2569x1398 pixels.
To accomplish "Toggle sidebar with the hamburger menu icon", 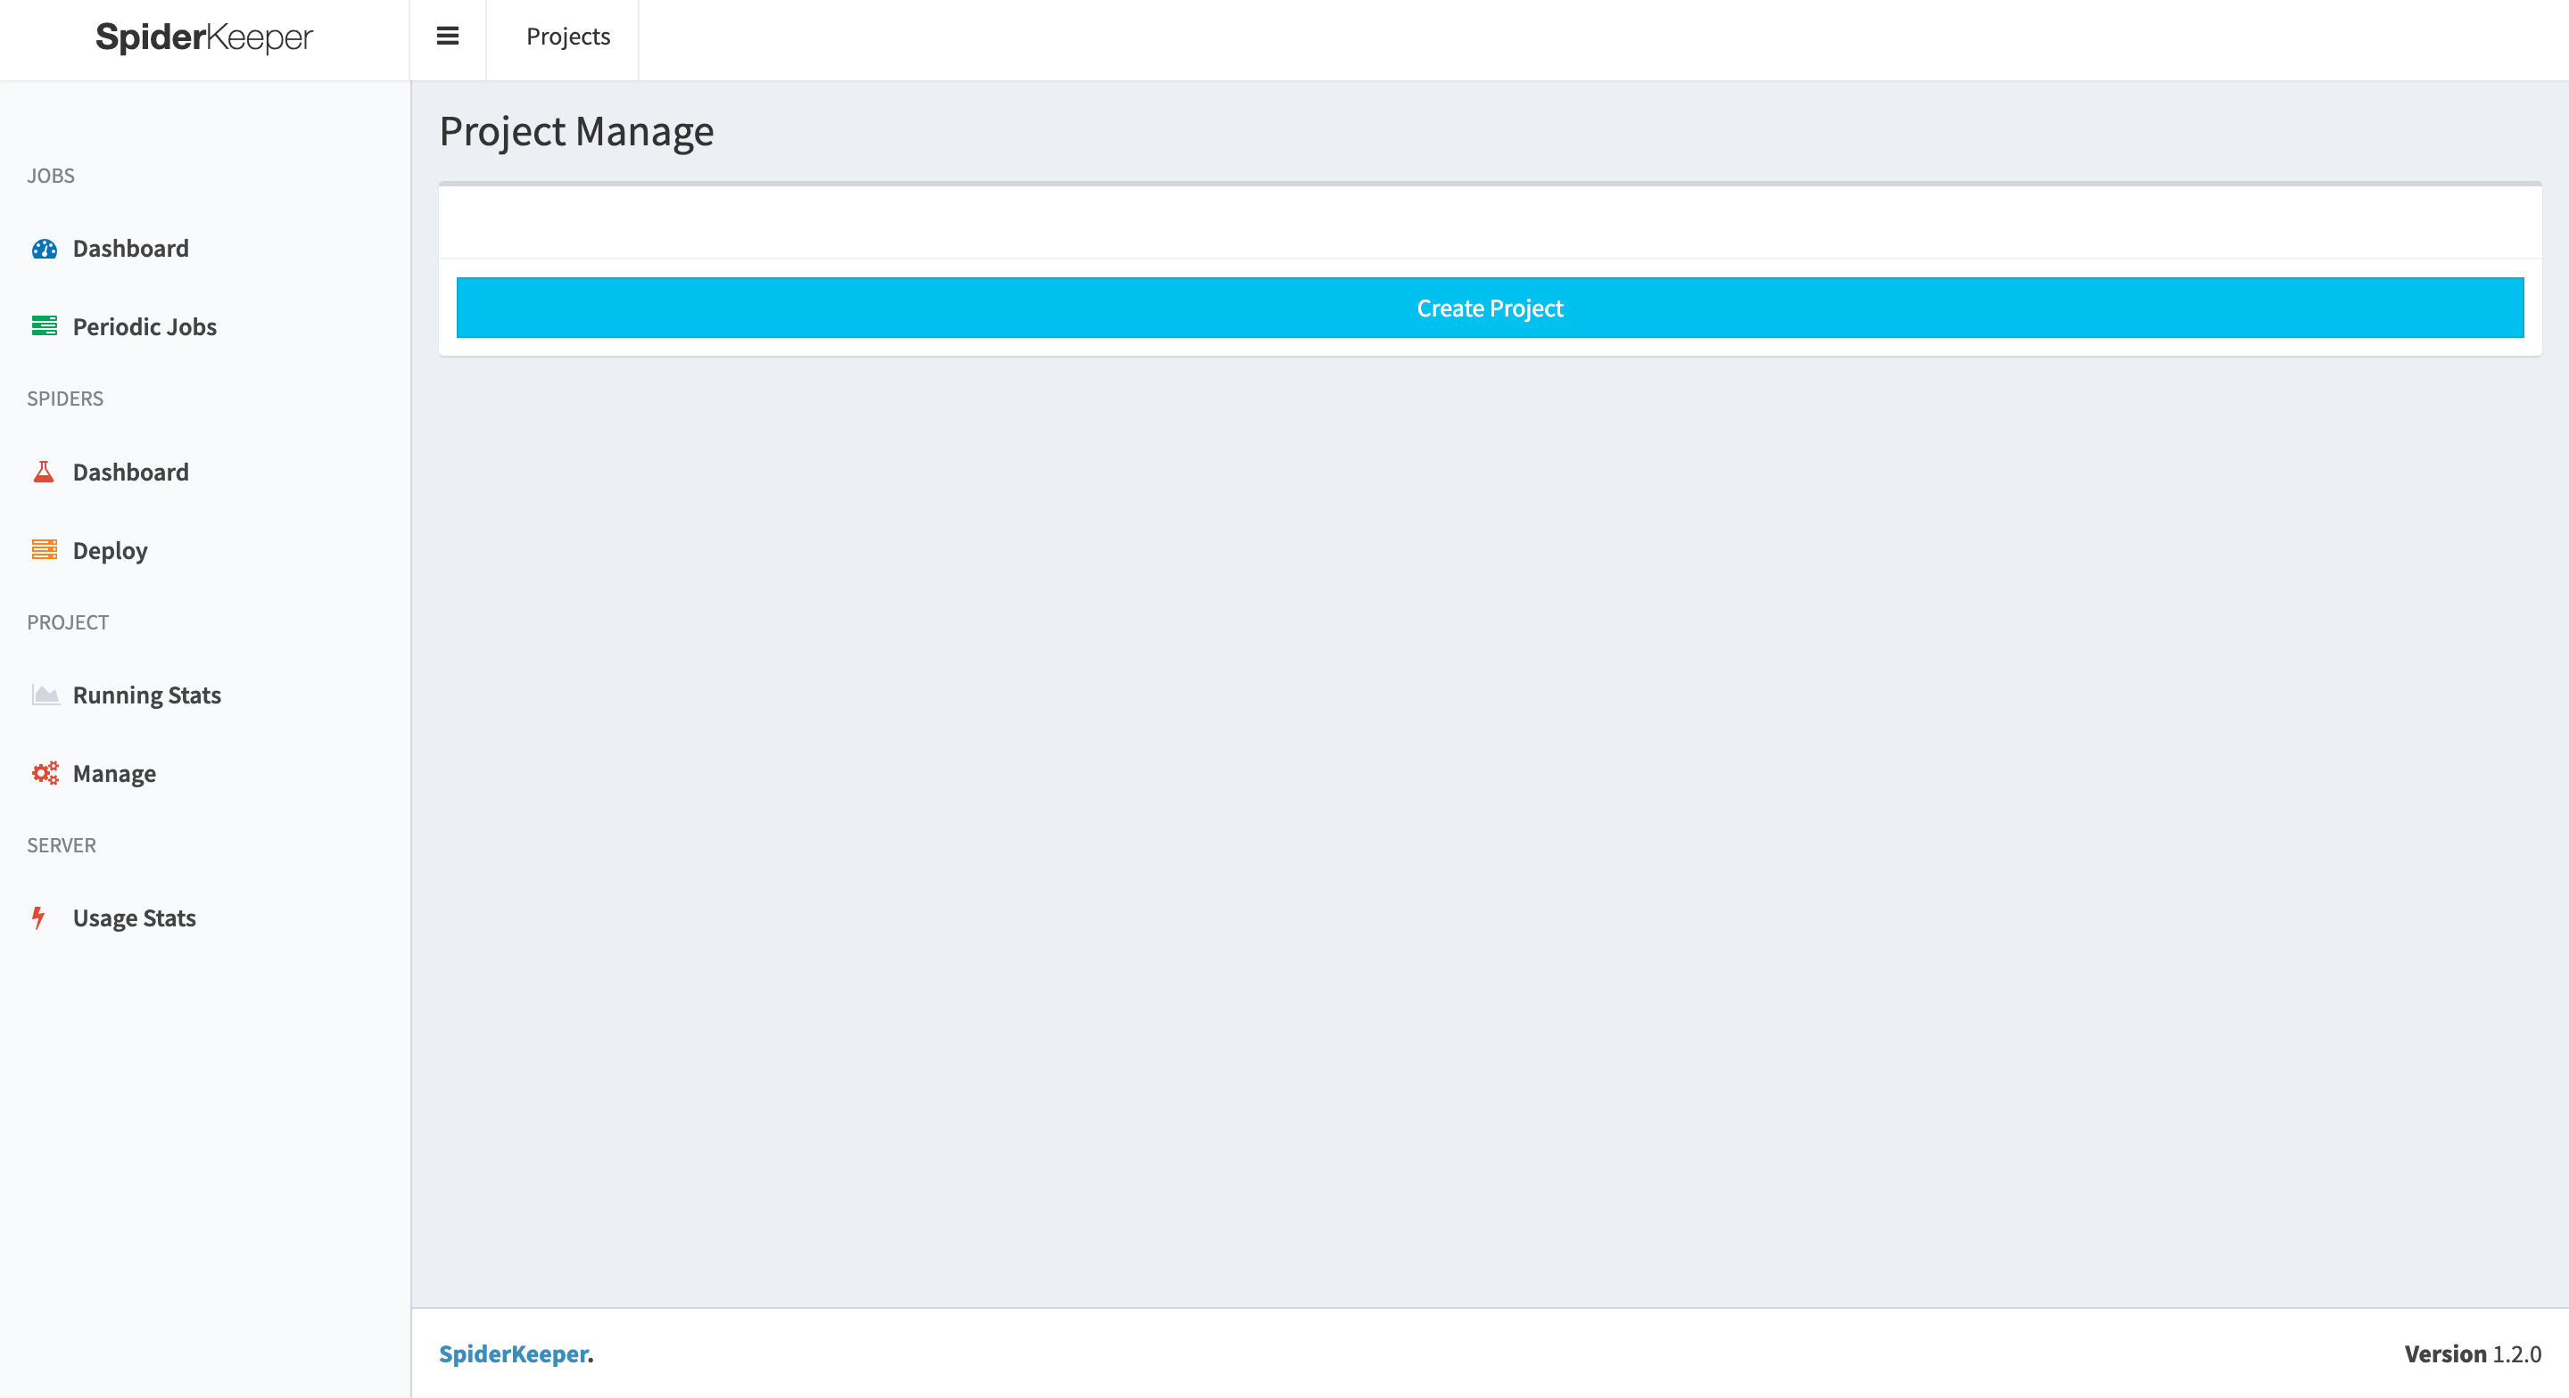I will click(448, 37).
